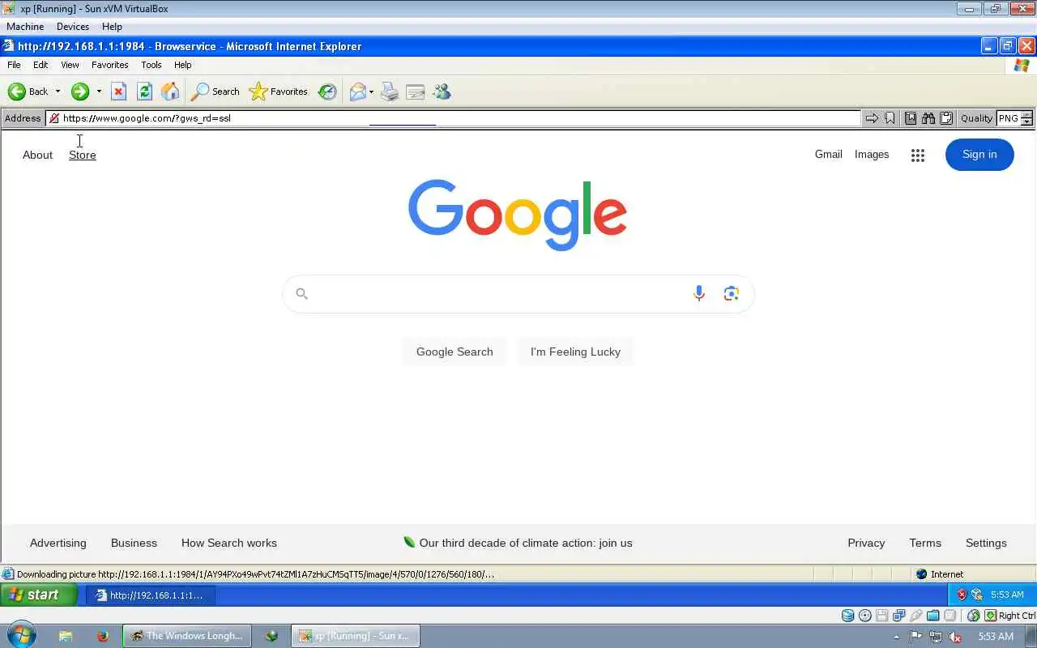Start voice search with microphone icon
The height and width of the screenshot is (648, 1037).
click(698, 293)
